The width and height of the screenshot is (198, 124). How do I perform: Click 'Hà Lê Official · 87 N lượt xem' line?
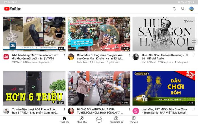(165, 62)
